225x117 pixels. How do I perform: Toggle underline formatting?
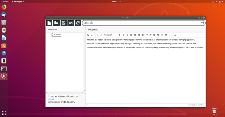[x=127, y=35]
